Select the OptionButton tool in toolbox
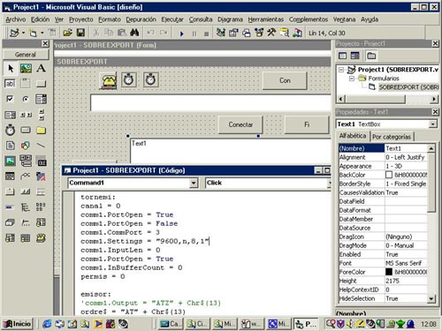 pyautogui.click(x=26, y=99)
